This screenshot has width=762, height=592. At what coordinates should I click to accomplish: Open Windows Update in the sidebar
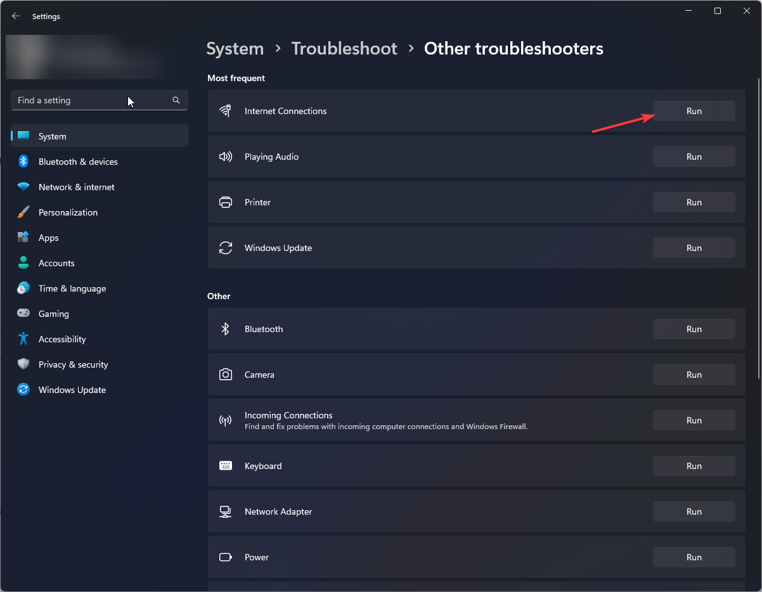pyautogui.click(x=100, y=390)
